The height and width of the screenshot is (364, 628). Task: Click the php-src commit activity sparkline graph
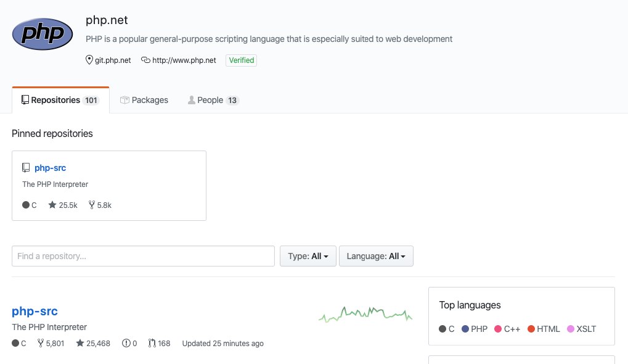(365, 314)
